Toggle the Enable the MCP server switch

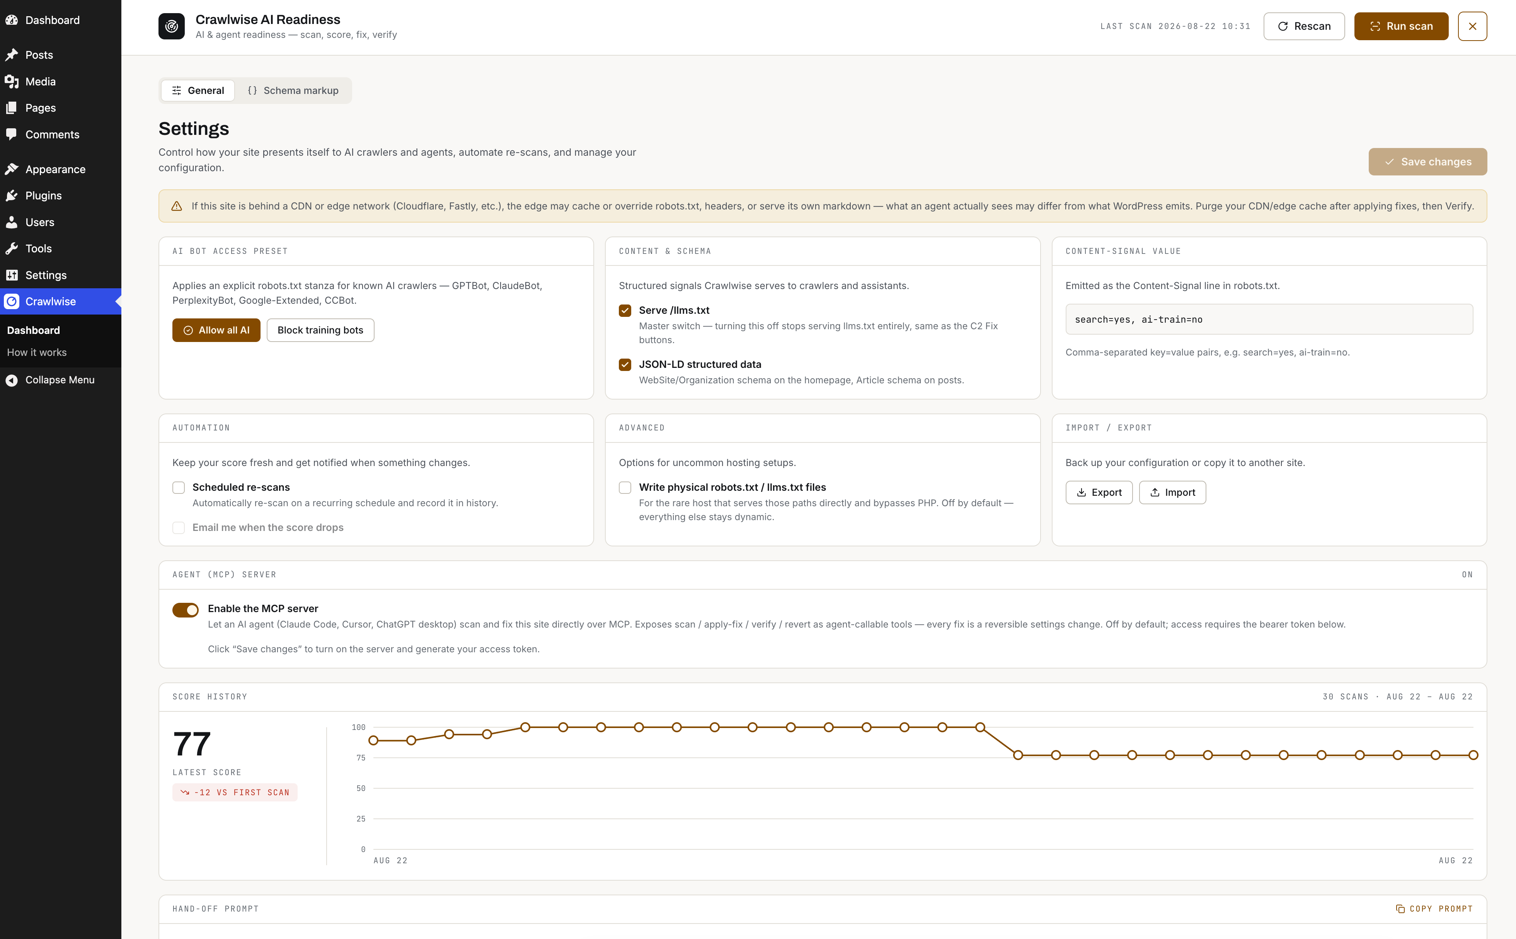tap(185, 610)
